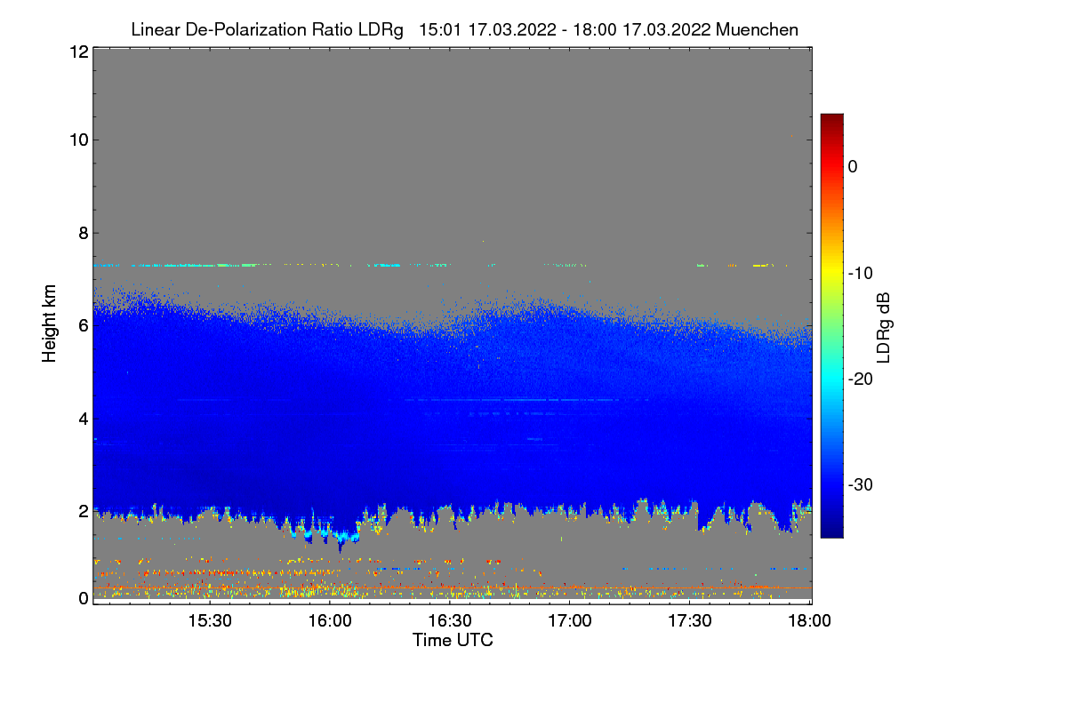The height and width of the screenshot is (711, 1067).
Task: Click the 15:30 time axis label
Action: (210, 622)
